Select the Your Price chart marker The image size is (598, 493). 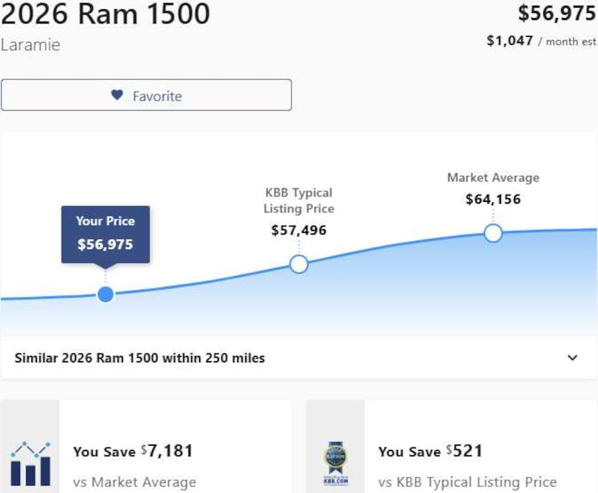click(106, 295)
